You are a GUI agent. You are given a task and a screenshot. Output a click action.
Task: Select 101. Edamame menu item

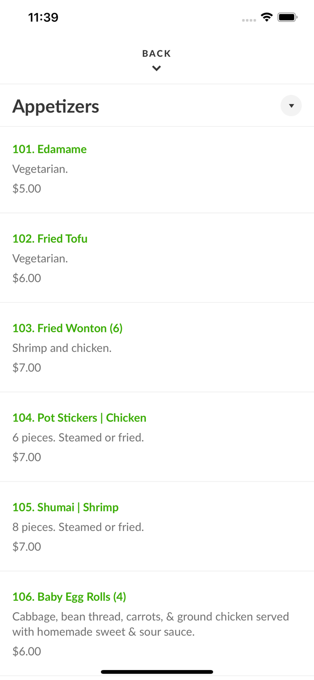(x=49, y=149)
